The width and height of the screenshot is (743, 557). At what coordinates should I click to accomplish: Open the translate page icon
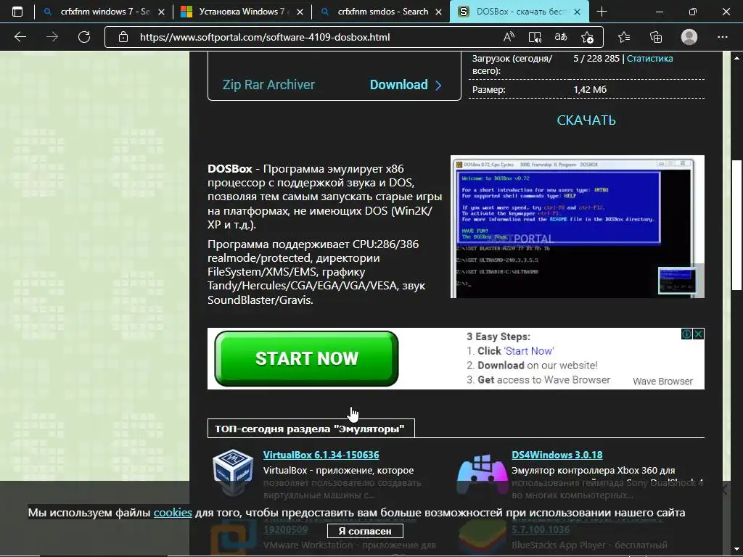(x=561, y=37)
